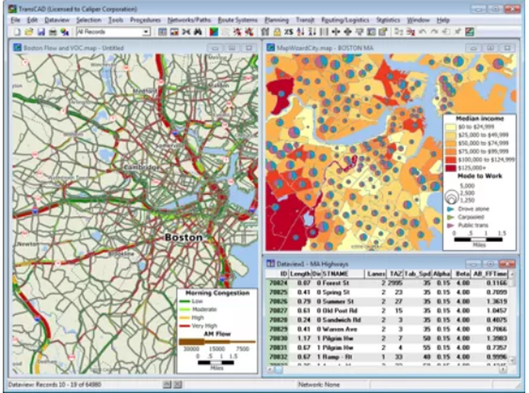
Task: Open the Routing/Logistics menu
Action: click(345, 20)
